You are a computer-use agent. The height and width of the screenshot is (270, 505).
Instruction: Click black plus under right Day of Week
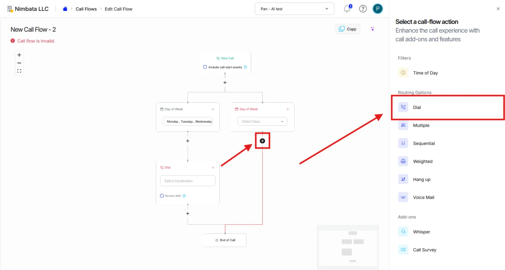coord(262,141)
